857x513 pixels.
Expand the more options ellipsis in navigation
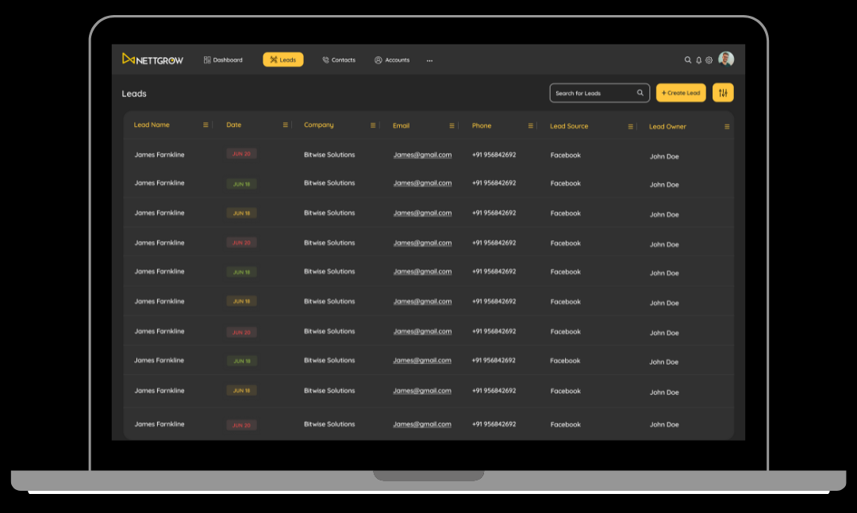tap(430, 60)
